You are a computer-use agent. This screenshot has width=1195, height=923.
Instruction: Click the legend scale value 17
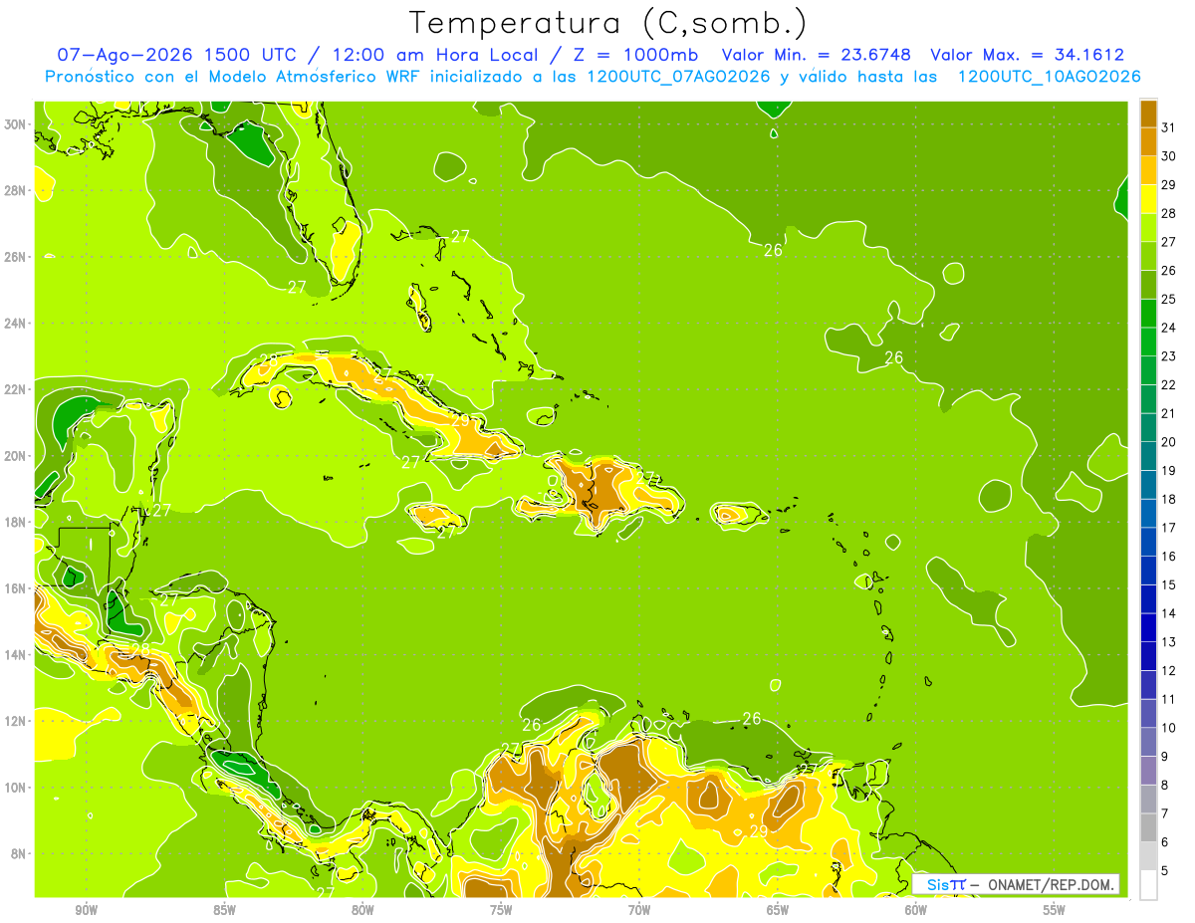[x=1169, y=528]
